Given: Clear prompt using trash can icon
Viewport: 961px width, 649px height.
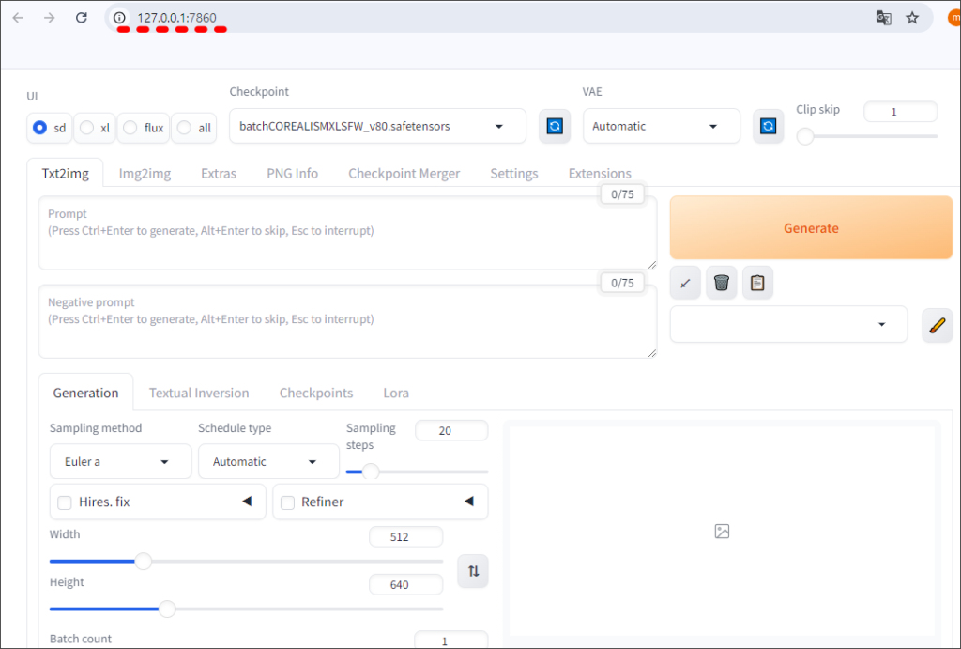Looking at the screenshot, I should (721, 283).
